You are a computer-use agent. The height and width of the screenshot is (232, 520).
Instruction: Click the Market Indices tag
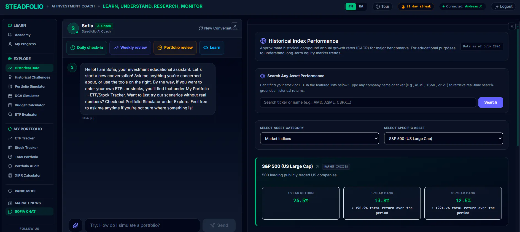(x=336, y=167)
